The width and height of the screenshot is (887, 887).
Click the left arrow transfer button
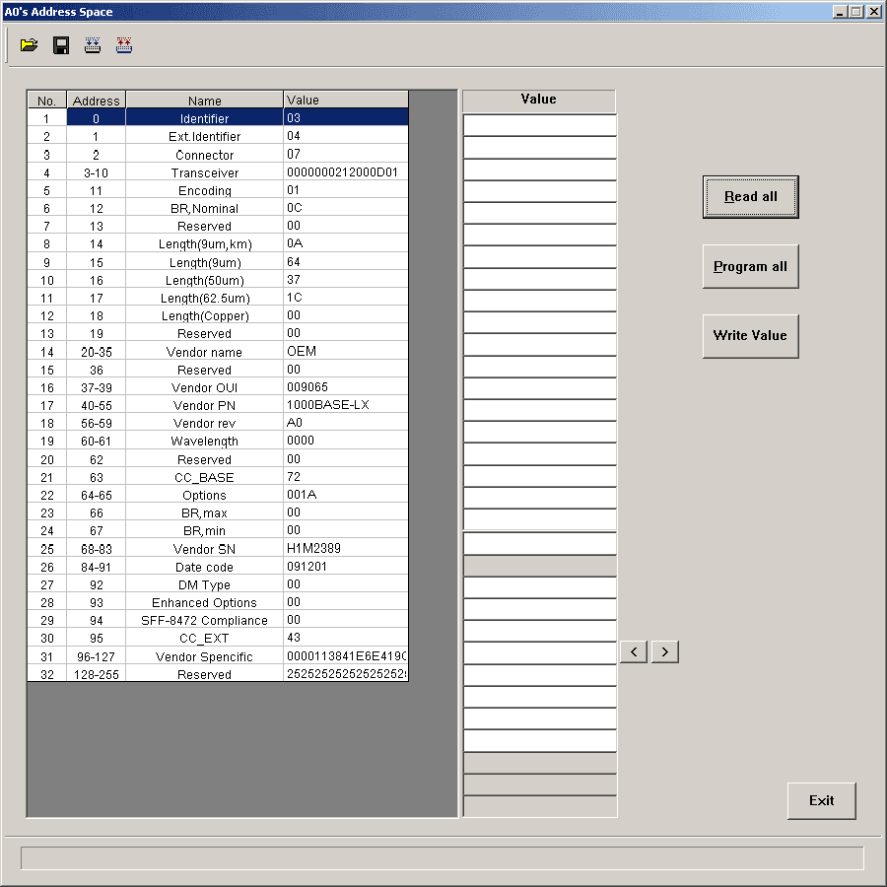coord(634,651)
